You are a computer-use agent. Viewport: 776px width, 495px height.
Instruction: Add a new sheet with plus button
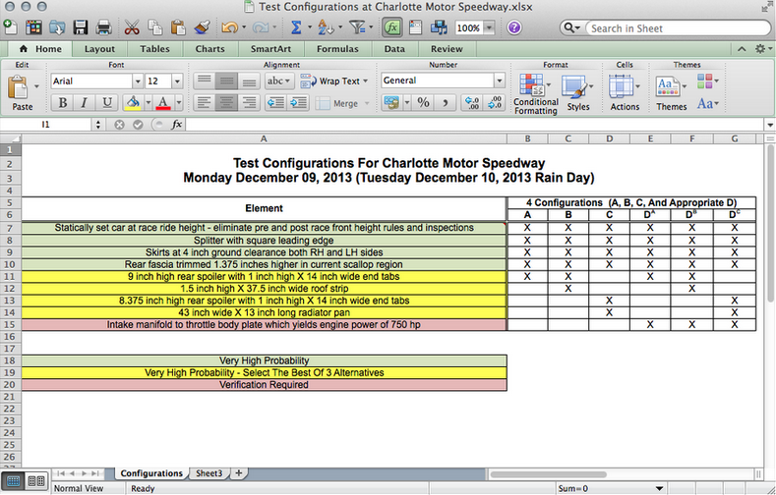click(239, 473)
